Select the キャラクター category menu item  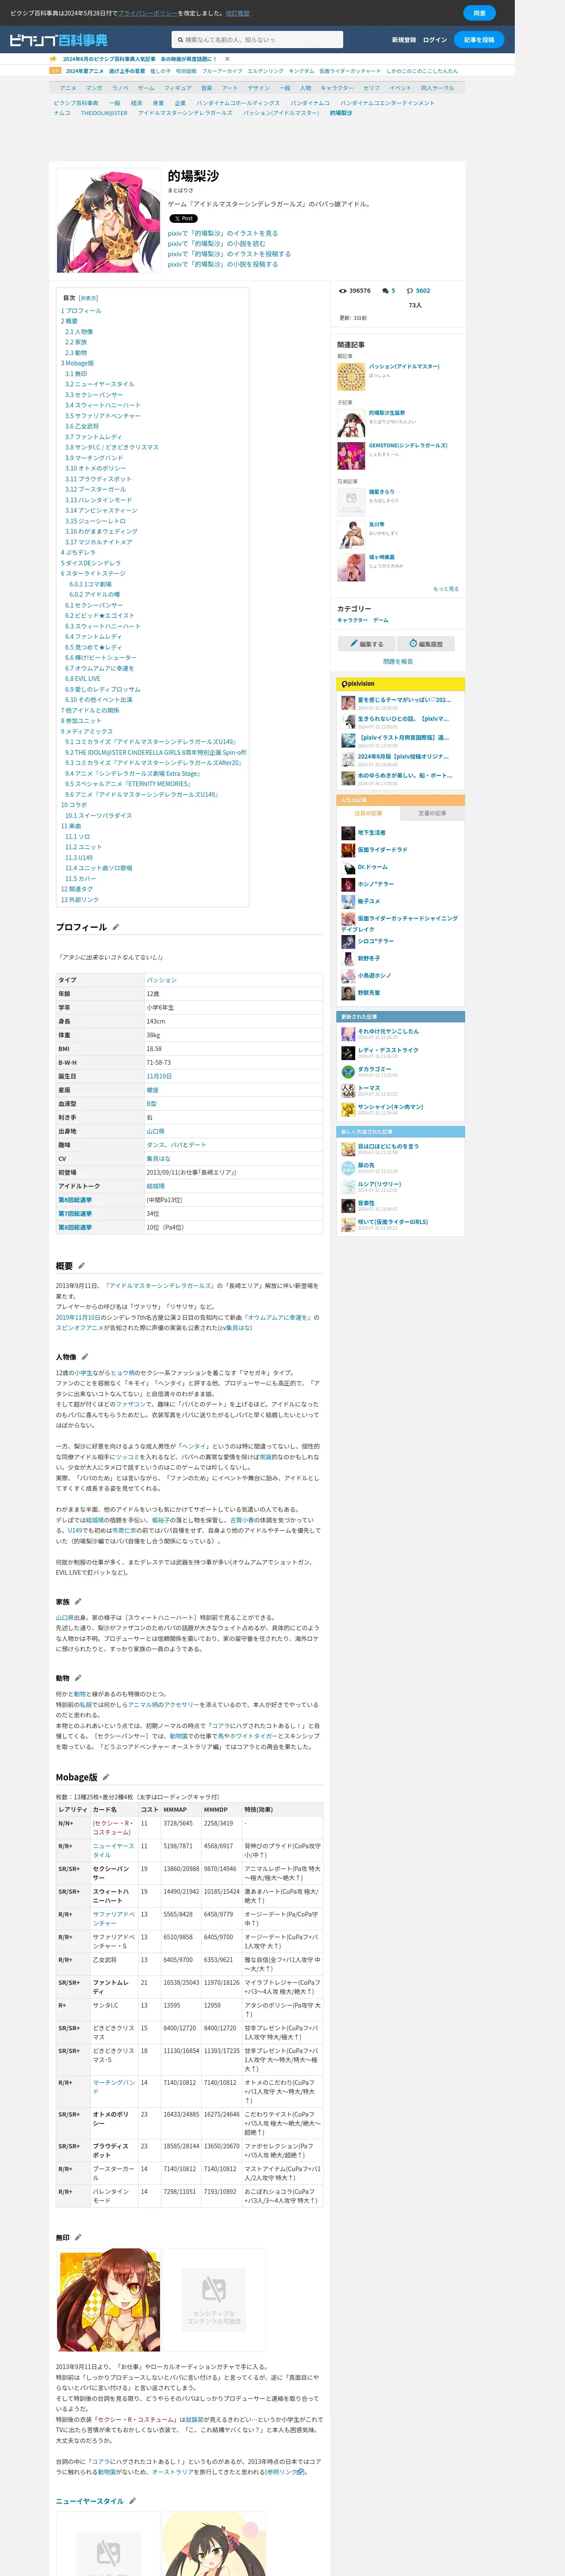click(x=337, y=88)
